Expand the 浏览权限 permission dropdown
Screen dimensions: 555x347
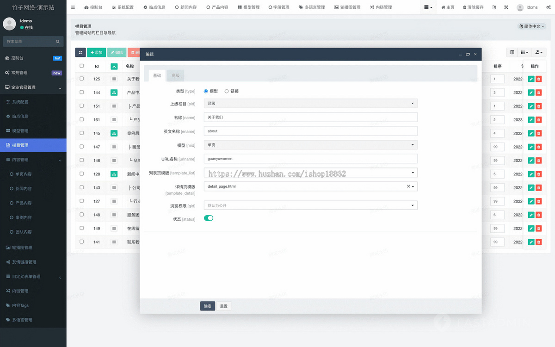point(310,205)
